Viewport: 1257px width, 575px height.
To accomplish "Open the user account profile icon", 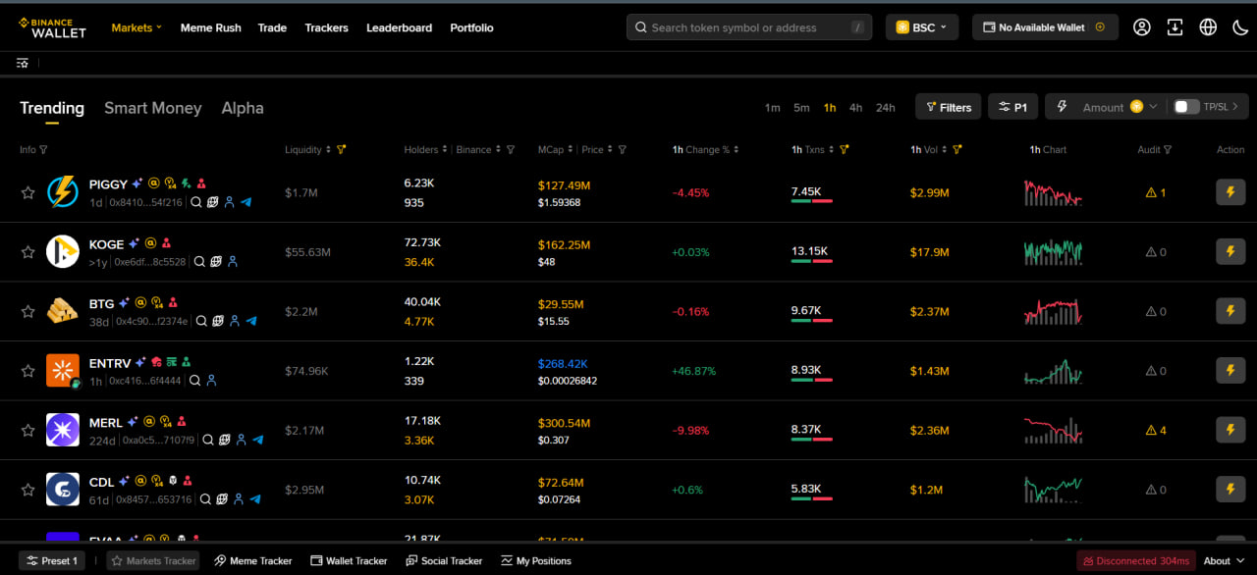I will [x=1141, y=27].
